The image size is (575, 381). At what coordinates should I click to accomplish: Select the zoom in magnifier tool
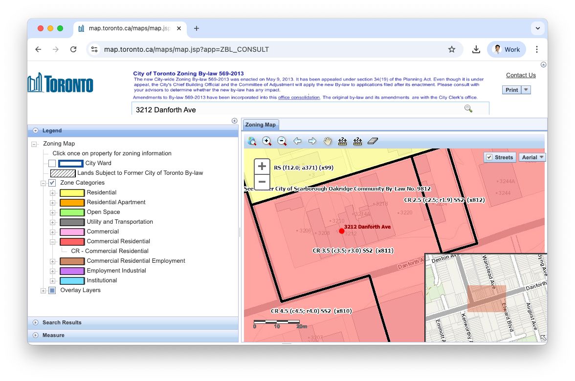[x=267, y=141]
